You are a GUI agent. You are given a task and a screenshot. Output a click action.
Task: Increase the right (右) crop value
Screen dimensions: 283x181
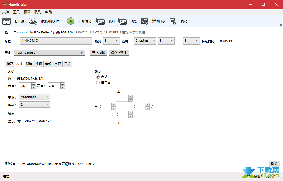[147, 105]
